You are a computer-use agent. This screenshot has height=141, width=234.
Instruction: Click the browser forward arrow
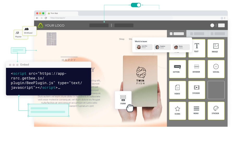point(41,18)
